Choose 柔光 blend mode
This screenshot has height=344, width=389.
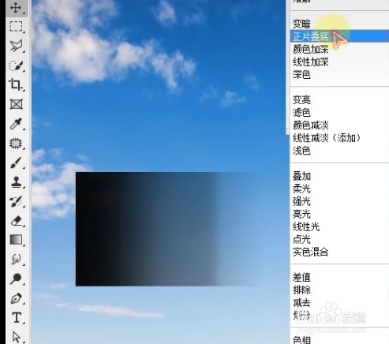pos(301,189)
